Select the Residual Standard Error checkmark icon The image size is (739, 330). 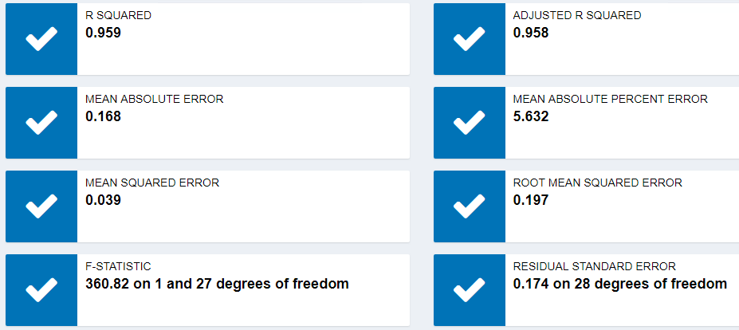pos(469,289)
